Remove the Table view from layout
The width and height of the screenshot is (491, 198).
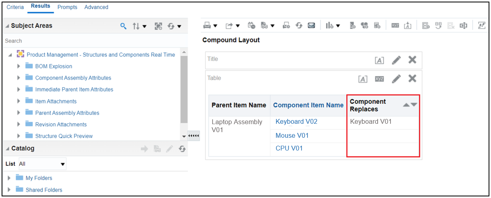pyautogui.click(x=412, y=79)
